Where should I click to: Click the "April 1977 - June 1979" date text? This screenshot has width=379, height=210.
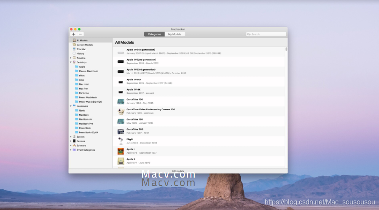point(138,163)
